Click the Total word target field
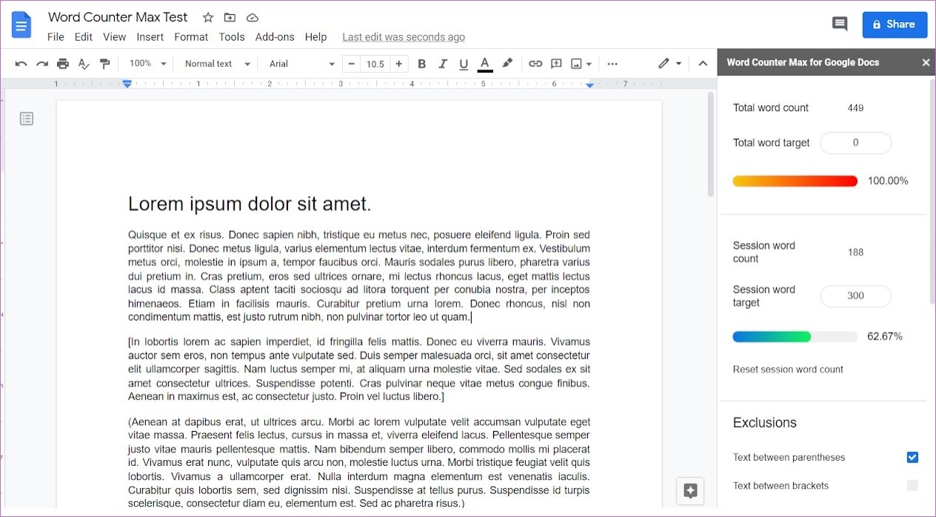The height and width of the screenshot is (517, 936). [855, 143]
